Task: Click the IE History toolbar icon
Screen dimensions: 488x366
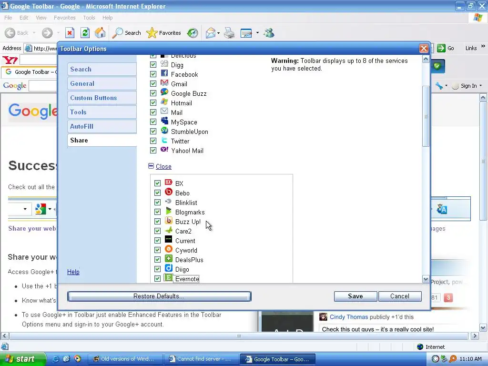Action: tap(193, 33)
